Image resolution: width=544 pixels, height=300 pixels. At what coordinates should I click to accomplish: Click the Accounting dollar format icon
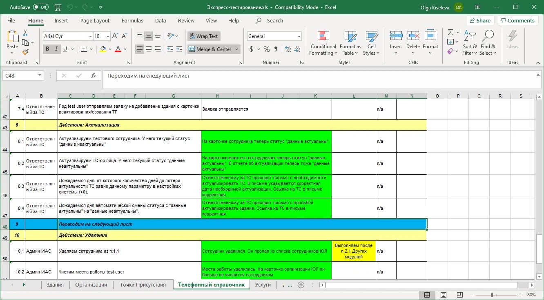click(251, 49)
